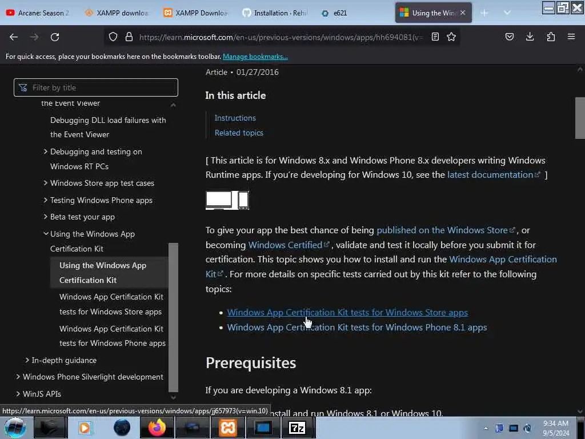The image size is (585, 439).
Task: Switch to Installation GitHub tab
Action: pyautogui.click(x=274, y=13)
